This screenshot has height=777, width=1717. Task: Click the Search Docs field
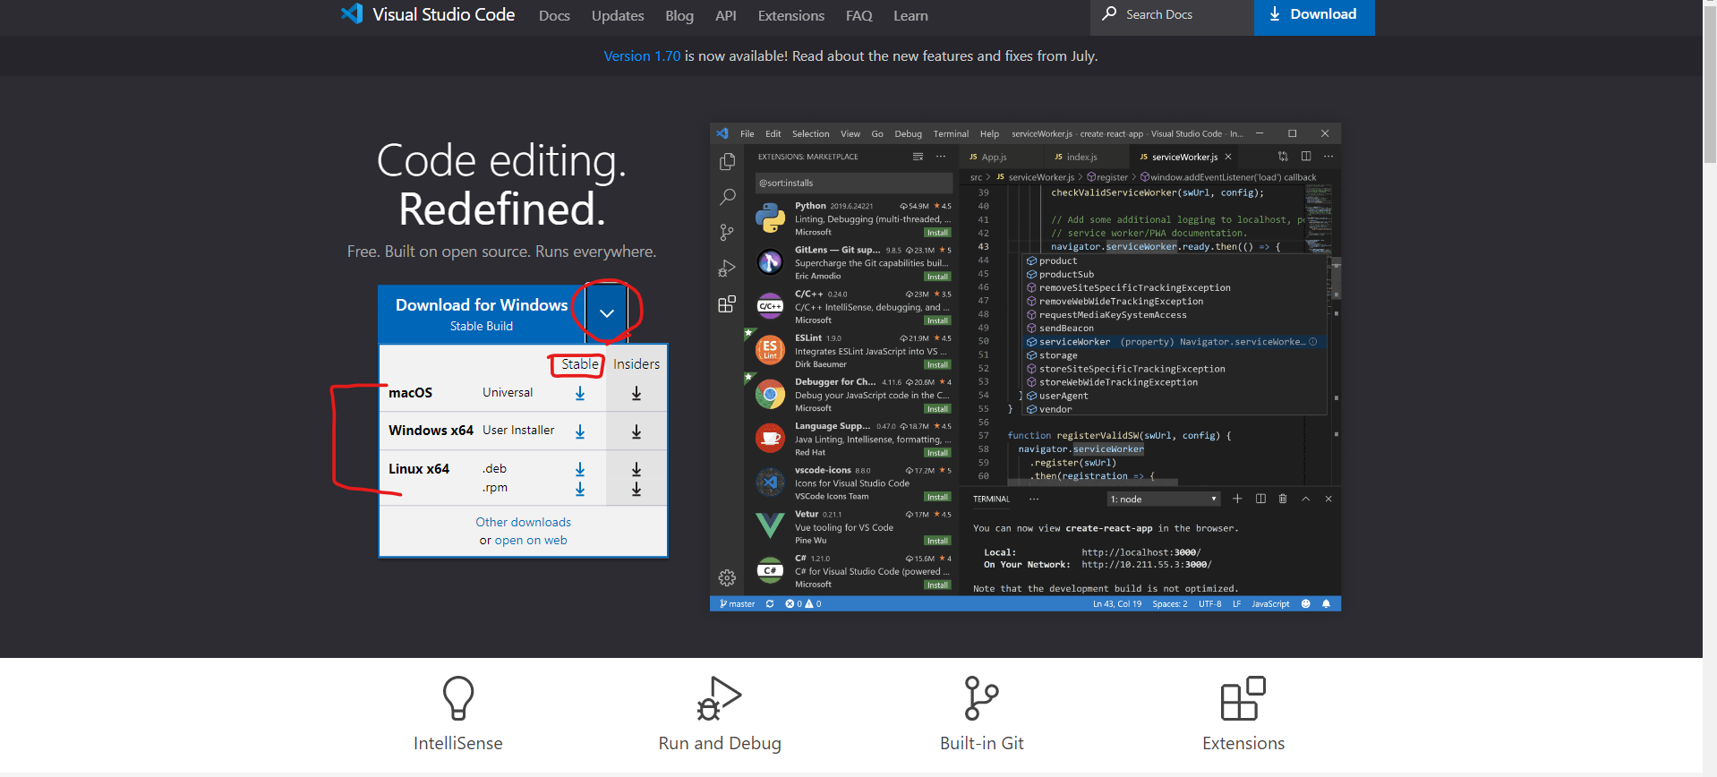(x=1172, y=15)
